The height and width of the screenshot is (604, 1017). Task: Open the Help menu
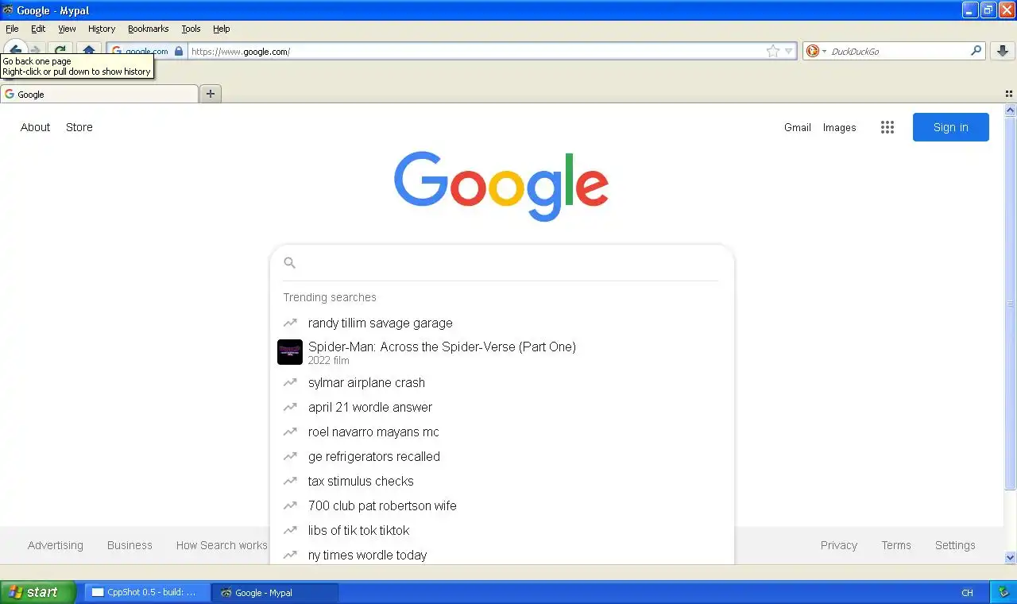point(222,29)
